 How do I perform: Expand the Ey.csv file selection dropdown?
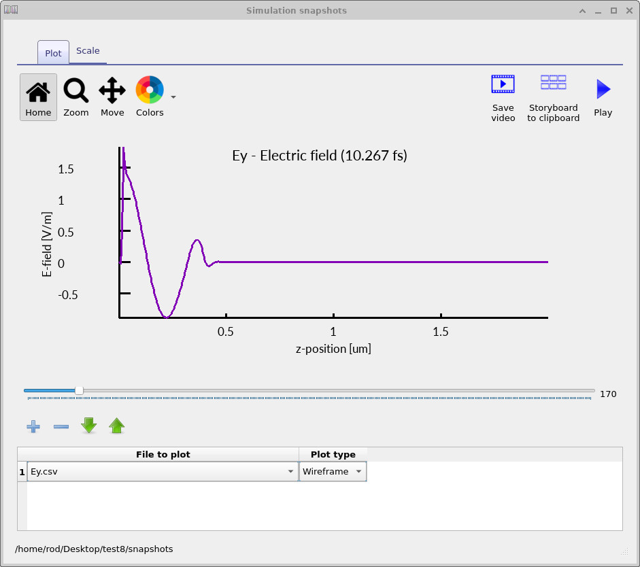[290, 471]
